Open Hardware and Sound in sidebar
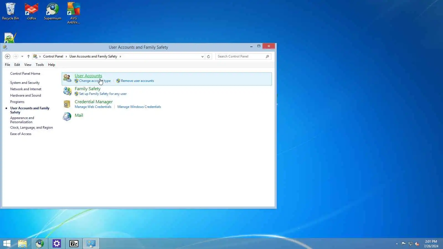 pos(25,95)
